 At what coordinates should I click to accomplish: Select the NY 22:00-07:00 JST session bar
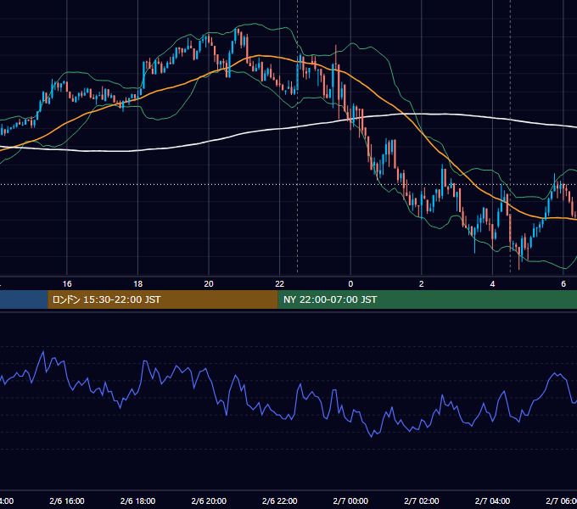click(x=427, y=299)
